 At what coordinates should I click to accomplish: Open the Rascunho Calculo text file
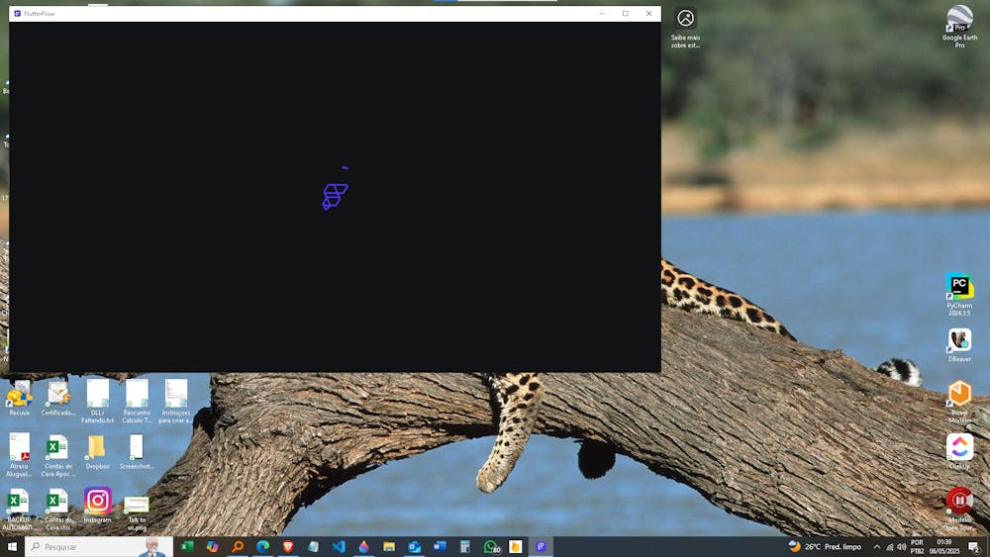pyautogui.click(x=137, y=402)
